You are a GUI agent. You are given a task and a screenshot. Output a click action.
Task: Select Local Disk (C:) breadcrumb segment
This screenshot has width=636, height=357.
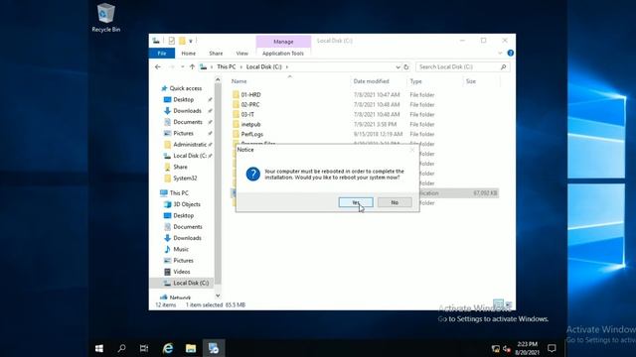263,66
